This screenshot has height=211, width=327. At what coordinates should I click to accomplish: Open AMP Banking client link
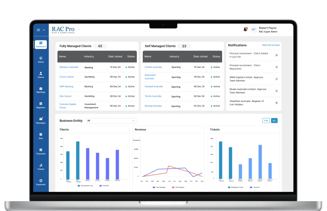[x=66, y=87]
